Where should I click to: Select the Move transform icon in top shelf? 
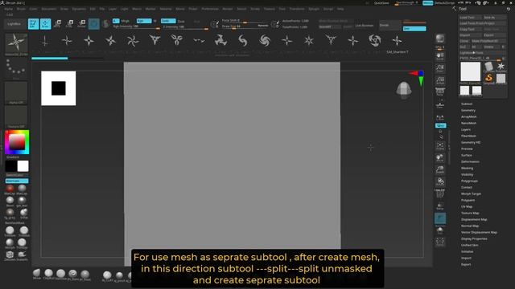tap(57, 24)
